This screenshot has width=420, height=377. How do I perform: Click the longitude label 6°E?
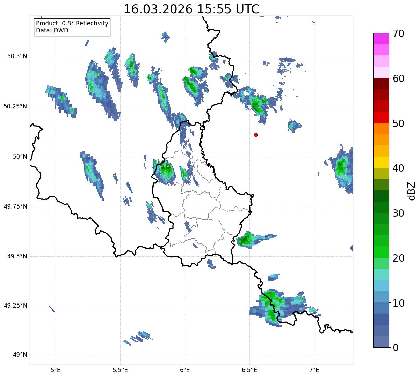click(x=185, y=370)
